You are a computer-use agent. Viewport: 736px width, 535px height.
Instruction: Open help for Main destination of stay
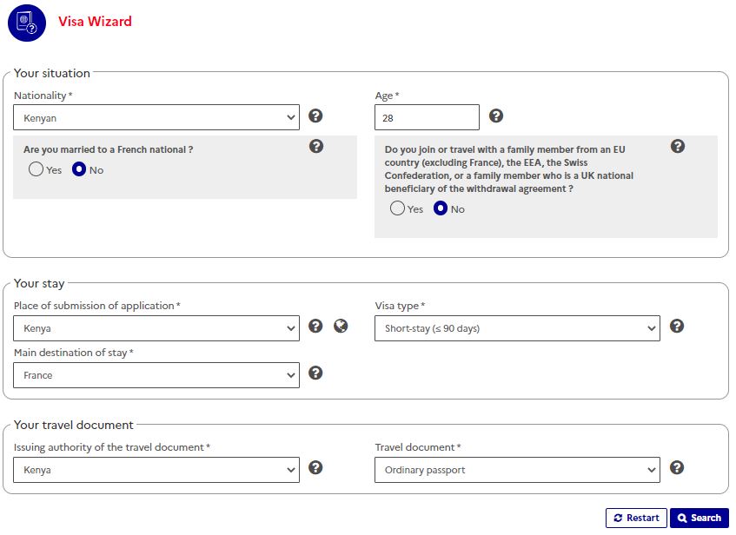tap(315, 373)
